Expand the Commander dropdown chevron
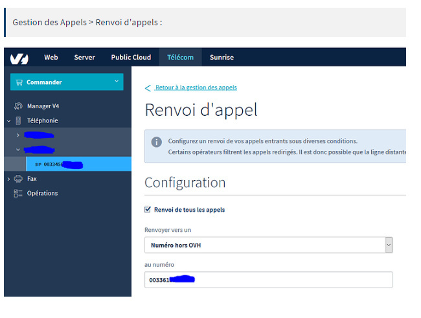Image resolution: width=421 pixels, height=318 pixels. 117,81
